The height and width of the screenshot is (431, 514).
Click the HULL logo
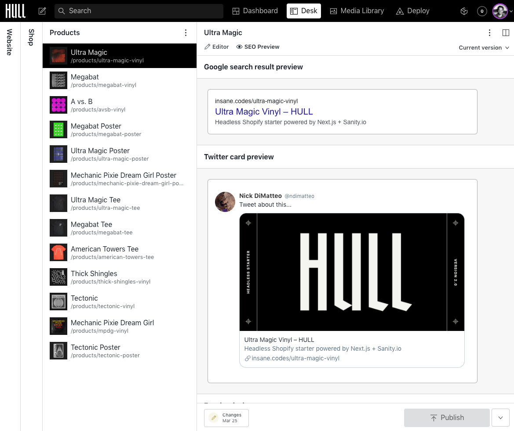(x=15, y=11)
